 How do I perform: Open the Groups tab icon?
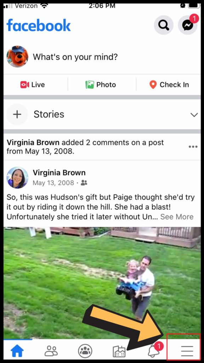[x=85, y=351]
